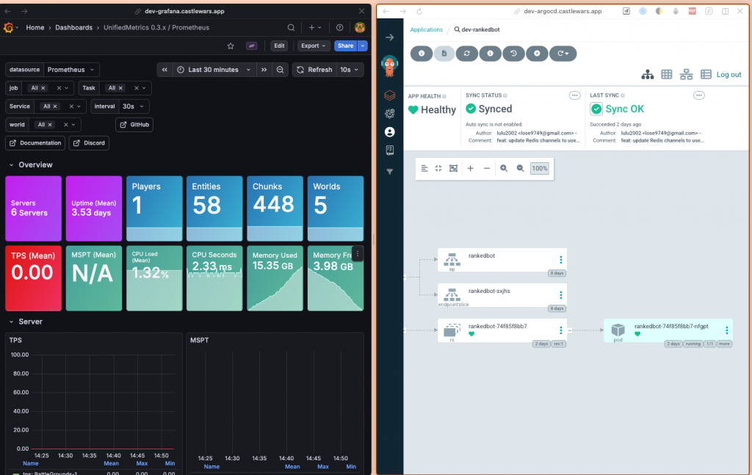Expand the job variable dropdown chevron
Image resolution: width=752 pixels, height=475 pixels.
(x=67, y=88)
